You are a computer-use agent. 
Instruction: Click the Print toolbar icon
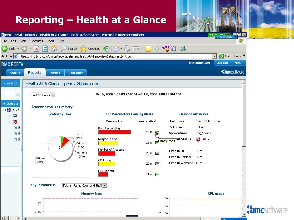click(127, 49)
